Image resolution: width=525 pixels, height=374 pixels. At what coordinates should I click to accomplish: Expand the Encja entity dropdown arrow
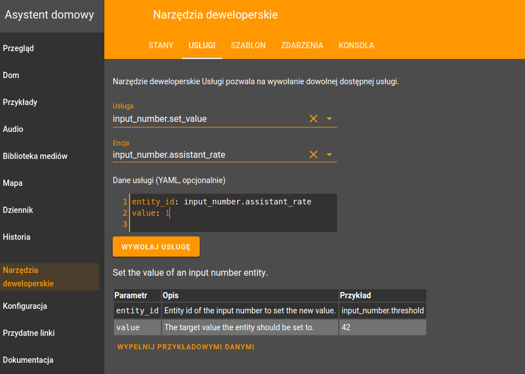coord(329,154)
